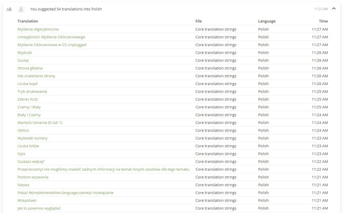The image size is (346, 213).
Task: Open the 'Szukasz więcej?' translation
Action: [x=31, y=162]
